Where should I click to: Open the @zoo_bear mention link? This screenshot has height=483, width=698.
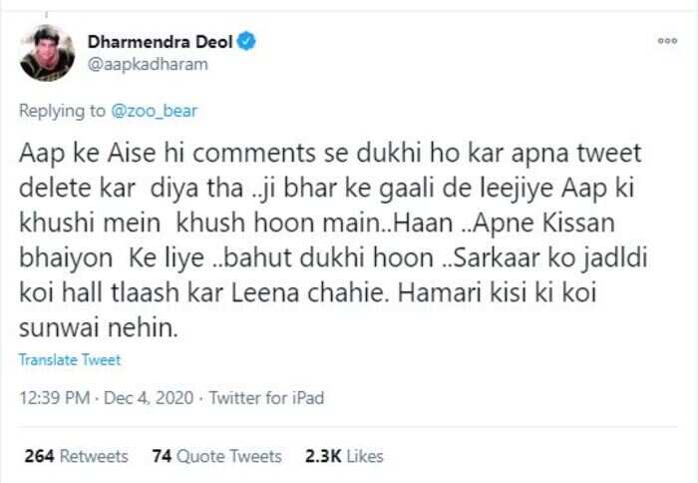click(154, 111)
